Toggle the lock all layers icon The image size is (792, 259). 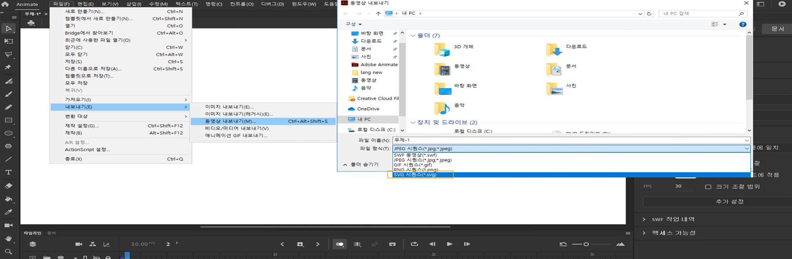click(108, 257)
